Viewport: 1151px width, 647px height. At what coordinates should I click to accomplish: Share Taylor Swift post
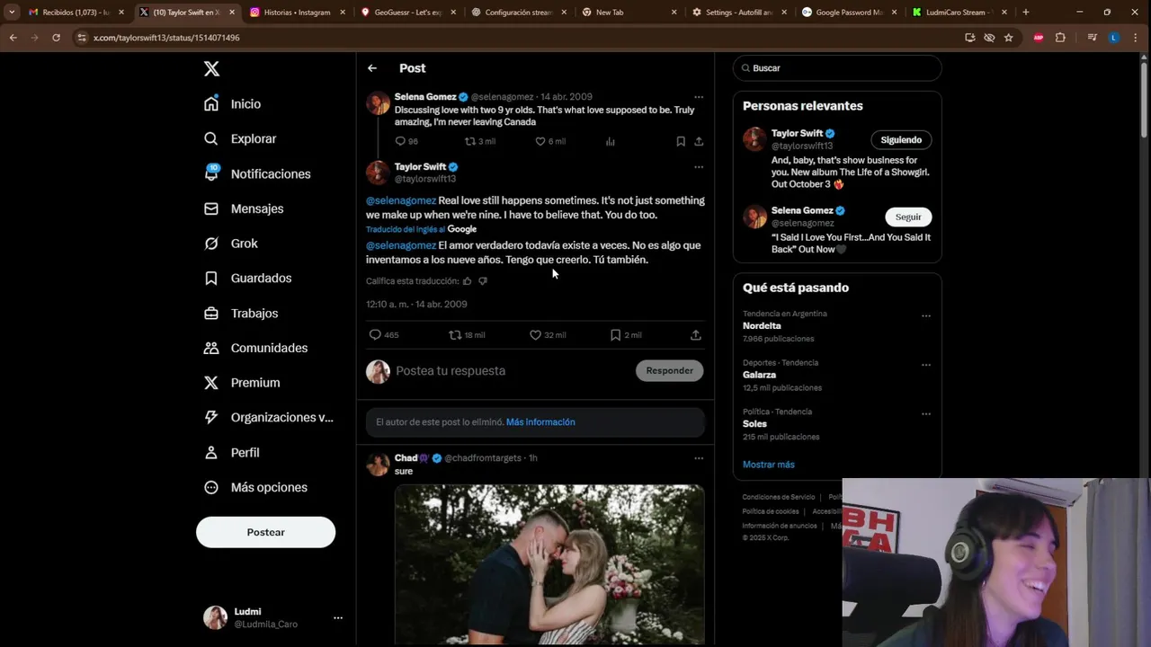click(696, 335)
